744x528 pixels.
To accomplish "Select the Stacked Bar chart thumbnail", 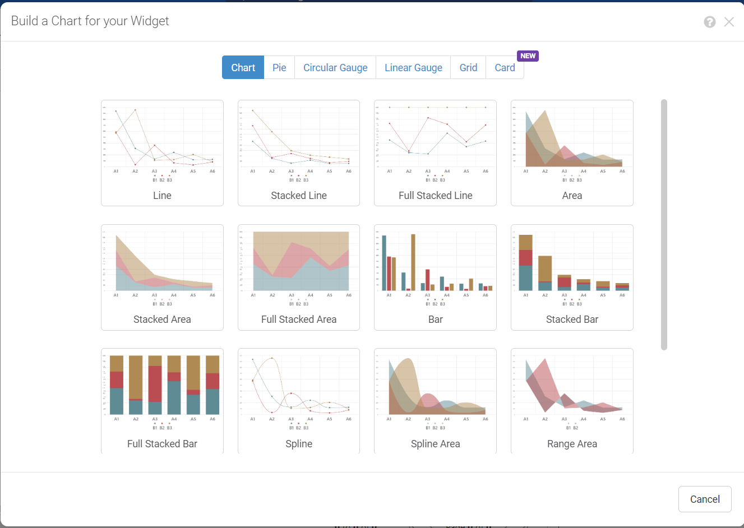I will [x=572, y=277].
